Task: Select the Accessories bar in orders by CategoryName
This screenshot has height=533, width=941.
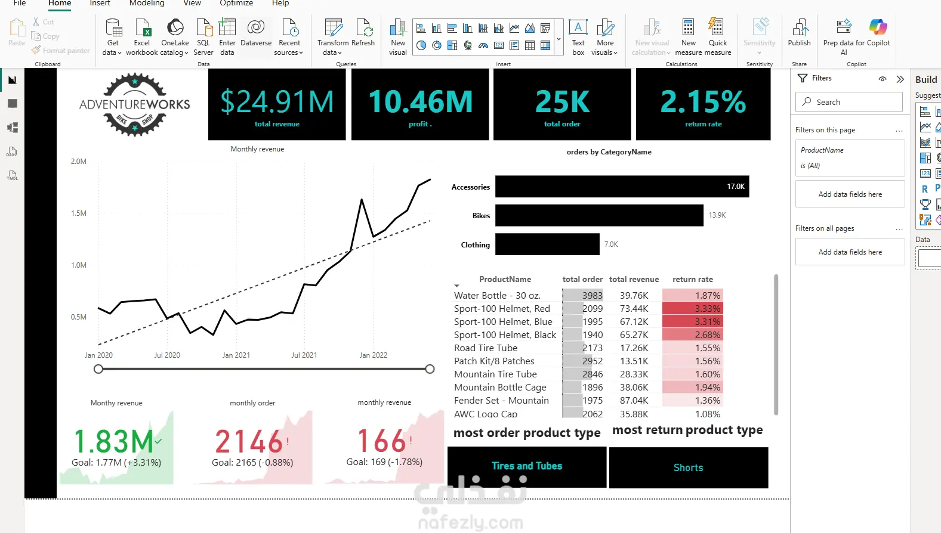Action: coord(622,187)
